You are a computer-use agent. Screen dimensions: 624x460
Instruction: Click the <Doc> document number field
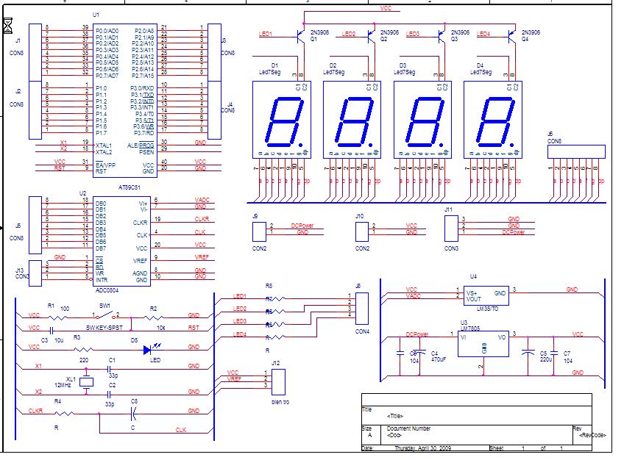394,435
